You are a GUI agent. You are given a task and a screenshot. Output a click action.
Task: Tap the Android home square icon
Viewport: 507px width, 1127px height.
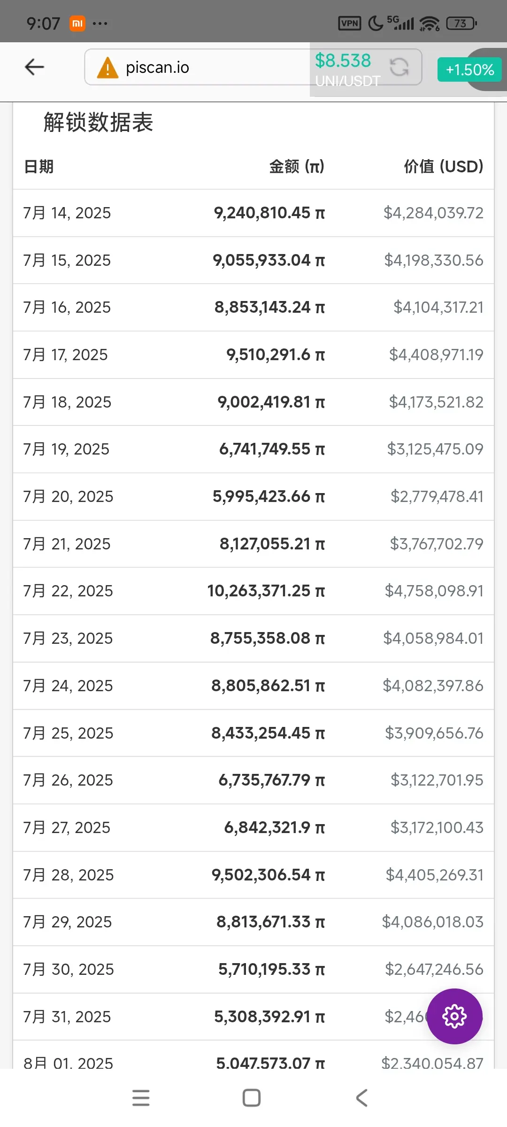pos(252,1098)
